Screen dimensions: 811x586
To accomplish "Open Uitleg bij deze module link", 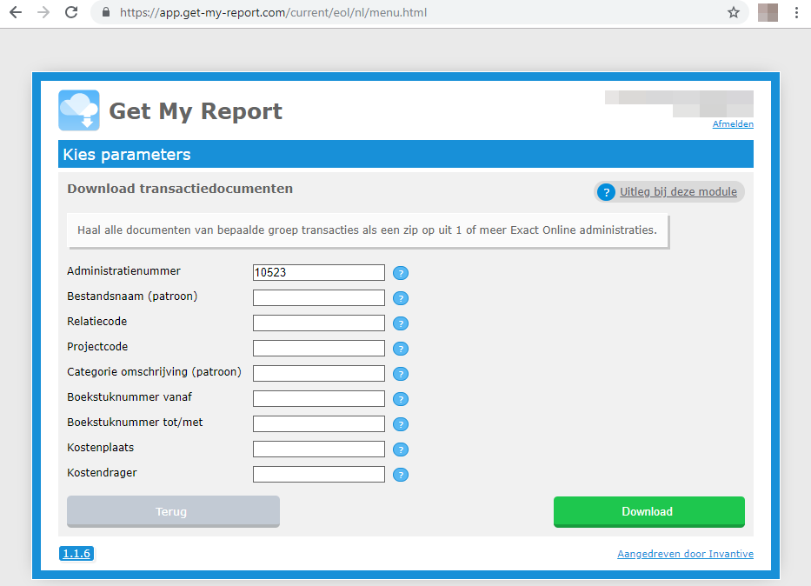I will [x=678, y=192].
